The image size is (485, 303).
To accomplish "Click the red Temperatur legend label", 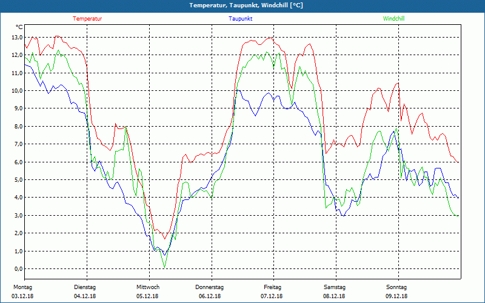I will point(87,19).
